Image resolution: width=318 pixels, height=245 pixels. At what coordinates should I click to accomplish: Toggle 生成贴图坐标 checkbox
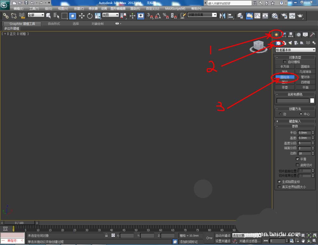click(x=279, y=181)
